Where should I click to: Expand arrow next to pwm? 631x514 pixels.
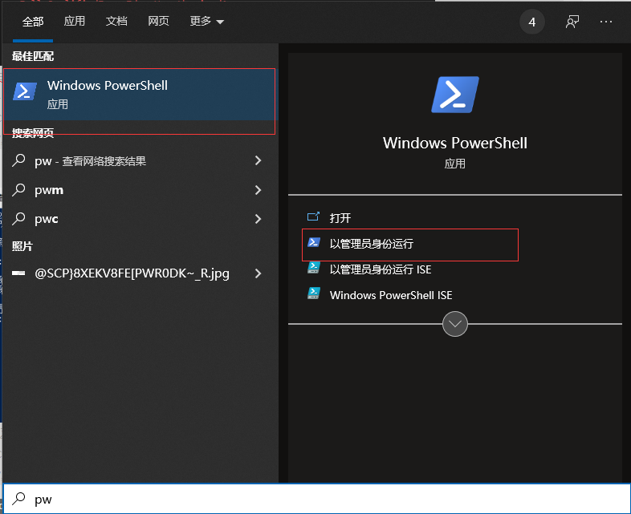click(x=259, y=190)
